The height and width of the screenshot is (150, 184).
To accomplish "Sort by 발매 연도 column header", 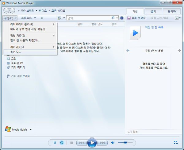I will tap(97, 24).
